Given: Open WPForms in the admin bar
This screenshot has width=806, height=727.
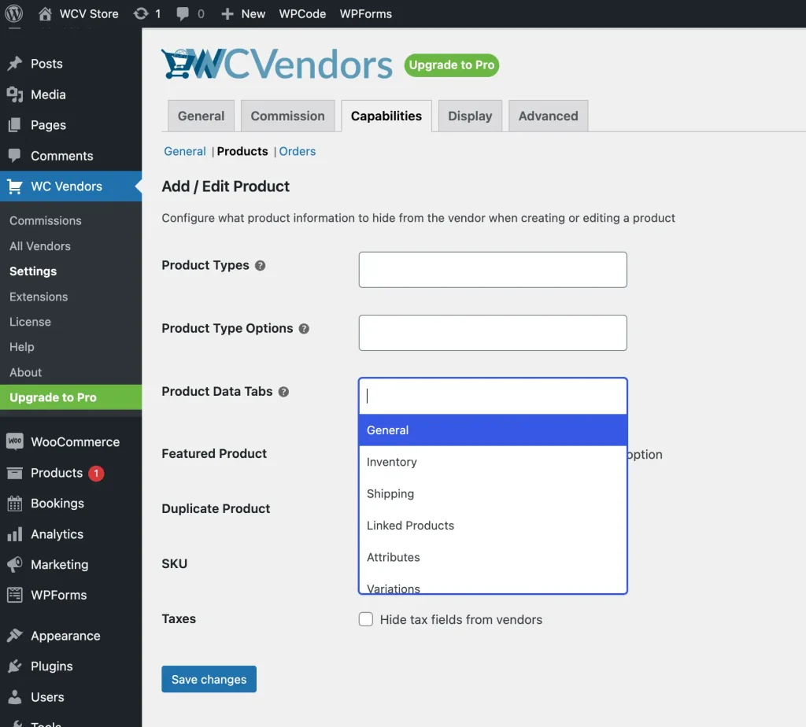Looking at the screenshot, I should pyautogui.click(x=365, y=14).
